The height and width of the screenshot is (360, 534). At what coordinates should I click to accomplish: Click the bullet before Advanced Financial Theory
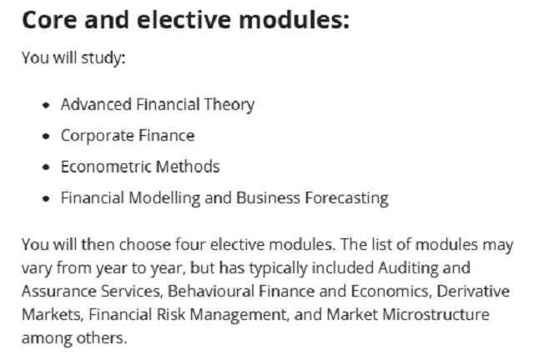pos(46,106)
